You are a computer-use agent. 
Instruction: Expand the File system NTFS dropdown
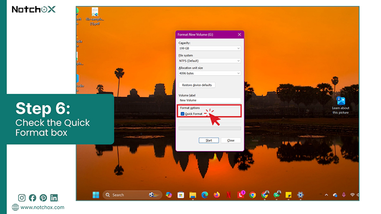[210, 61]
